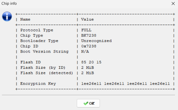Select the Boot Version String label
Image resolution: width=178 pixels, height=110 pixels.
[x=44, y=52]
